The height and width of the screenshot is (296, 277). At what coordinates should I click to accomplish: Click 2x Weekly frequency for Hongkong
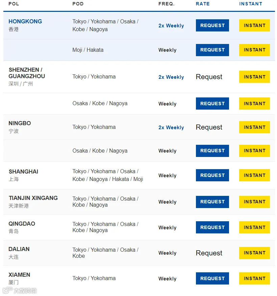(171, 26)
